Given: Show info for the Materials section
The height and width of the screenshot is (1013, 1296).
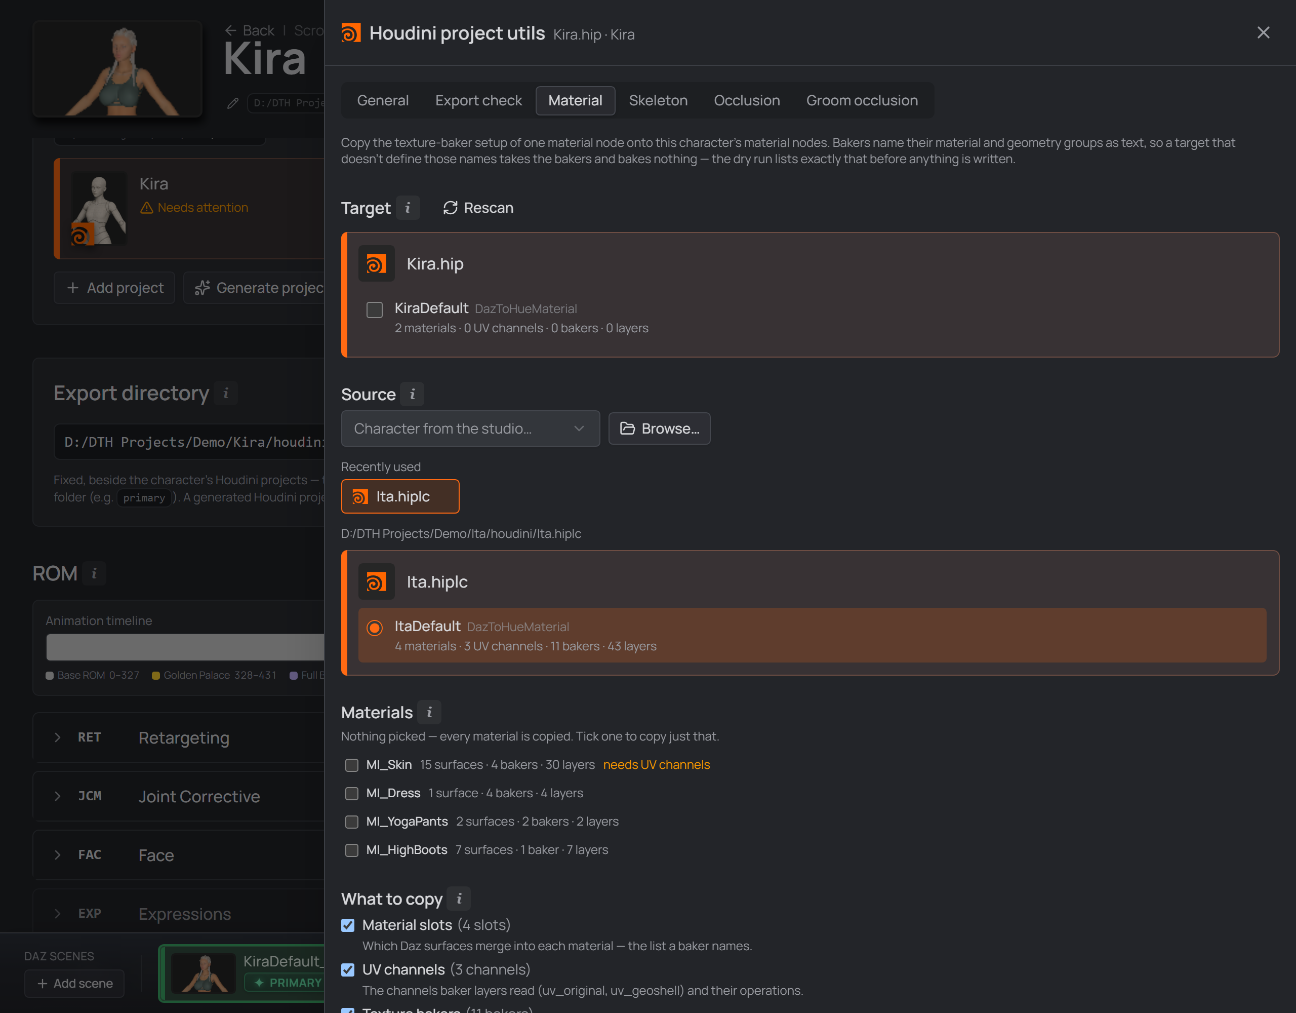Looking at the screenshot, I should tap(430, 712).
